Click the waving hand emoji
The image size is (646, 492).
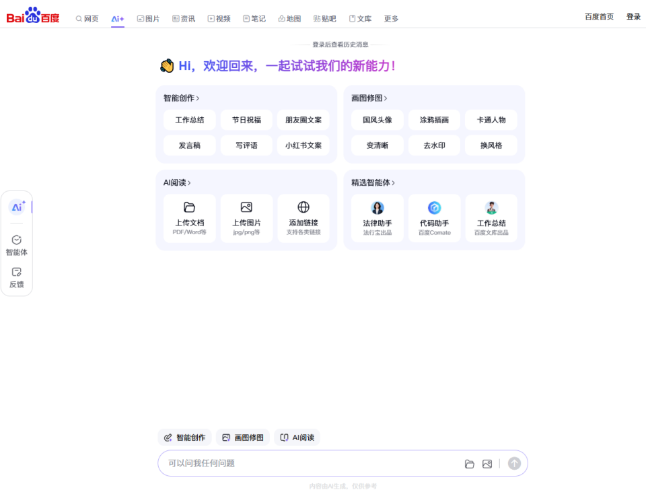click(x=167, y=66)
